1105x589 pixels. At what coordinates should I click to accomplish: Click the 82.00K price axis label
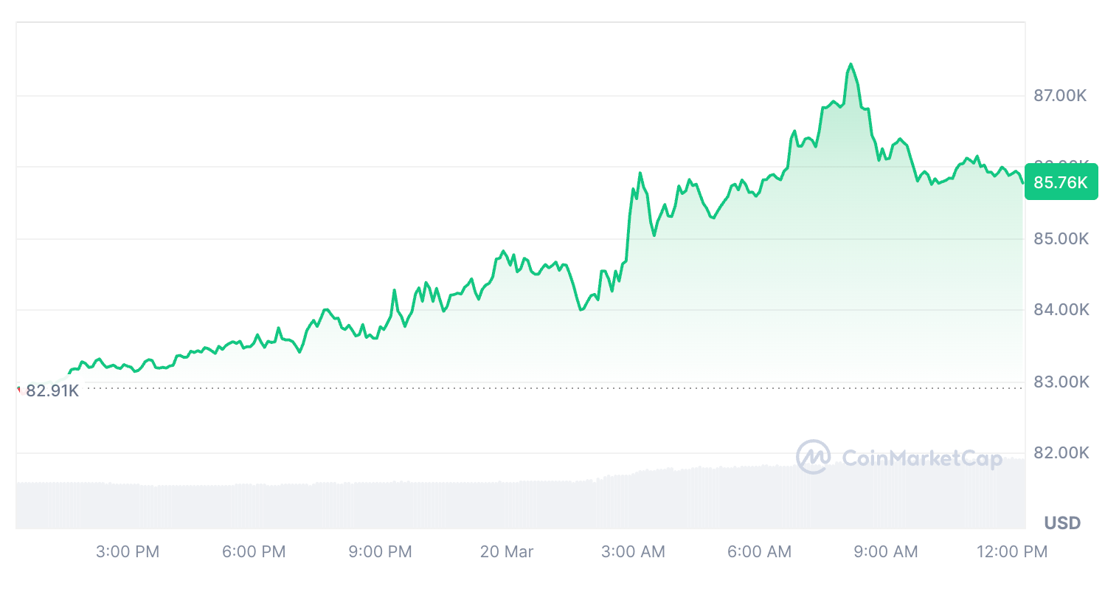[x=1061, y=452]
